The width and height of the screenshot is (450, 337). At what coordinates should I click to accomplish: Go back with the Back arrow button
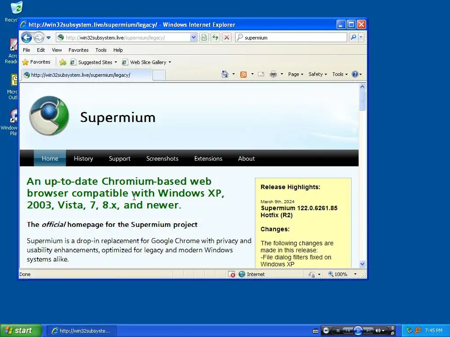point(26,37)
